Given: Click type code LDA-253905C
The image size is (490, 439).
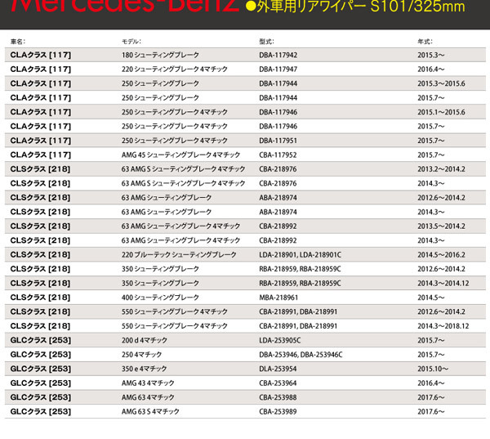Looking at the screenshot, I should (279, 340).
